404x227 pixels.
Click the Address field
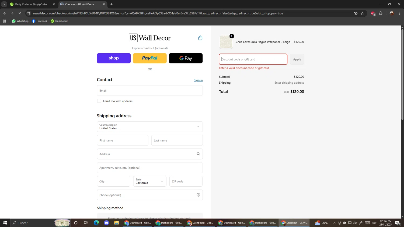point(150,154)
